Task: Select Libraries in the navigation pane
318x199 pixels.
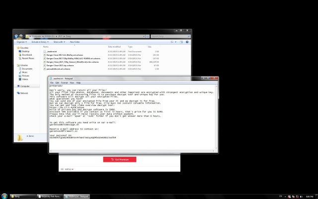Action: tap(22, 65)
